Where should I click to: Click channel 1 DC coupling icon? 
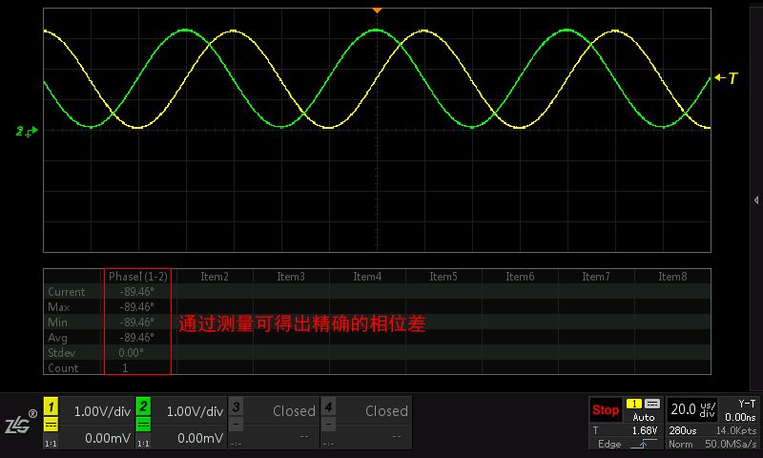(52, 425)
